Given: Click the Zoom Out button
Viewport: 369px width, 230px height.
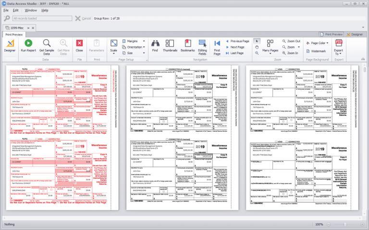Looking at the screenshot, I should click(x=291, y=41).
